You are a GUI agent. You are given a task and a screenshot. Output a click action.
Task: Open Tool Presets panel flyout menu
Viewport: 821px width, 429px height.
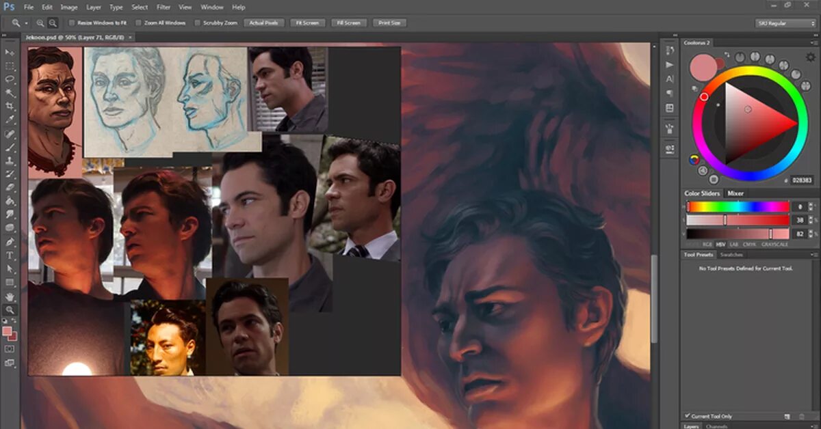813,255
